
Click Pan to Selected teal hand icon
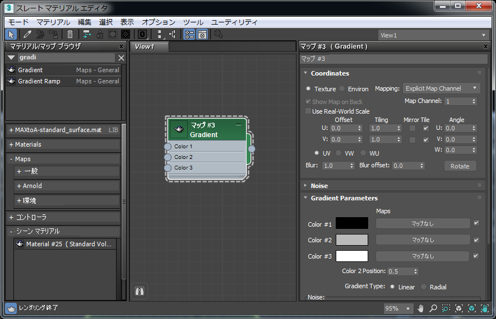point(485,308)
